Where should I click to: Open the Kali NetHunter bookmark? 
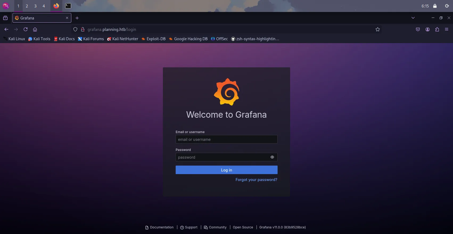point(122,39)
